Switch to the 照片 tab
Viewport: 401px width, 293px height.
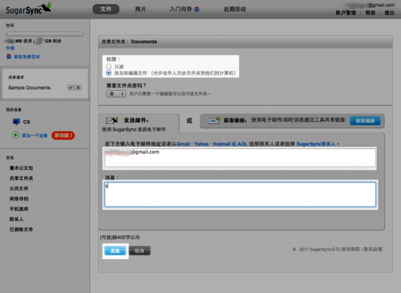[x=140, y=10]
